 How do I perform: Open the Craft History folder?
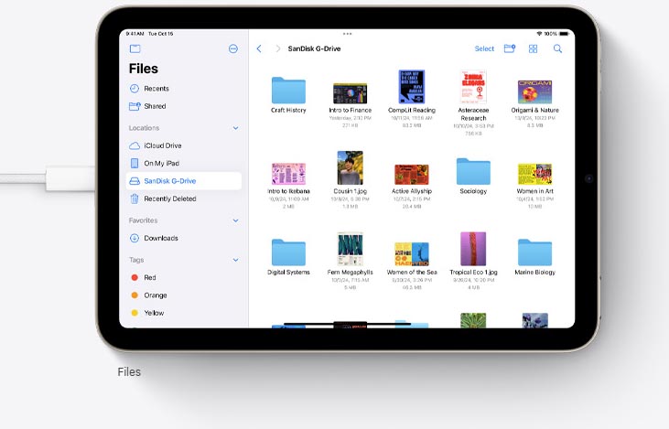[x=288, y=91]
